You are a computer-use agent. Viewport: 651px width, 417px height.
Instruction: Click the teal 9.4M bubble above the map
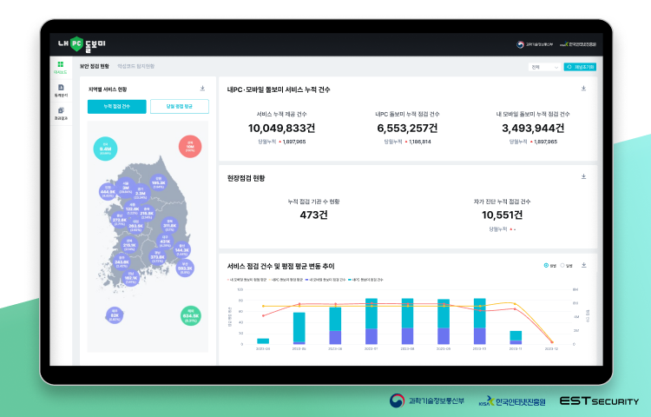[x=105, y=149]
